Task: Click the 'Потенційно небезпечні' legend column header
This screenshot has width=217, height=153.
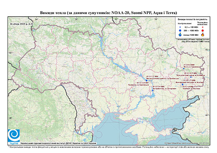Action: point(202,23)
